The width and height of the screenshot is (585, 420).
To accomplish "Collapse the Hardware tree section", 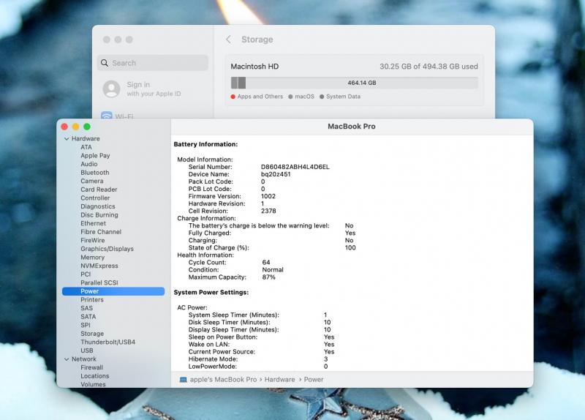I will [x=67, y=138].
